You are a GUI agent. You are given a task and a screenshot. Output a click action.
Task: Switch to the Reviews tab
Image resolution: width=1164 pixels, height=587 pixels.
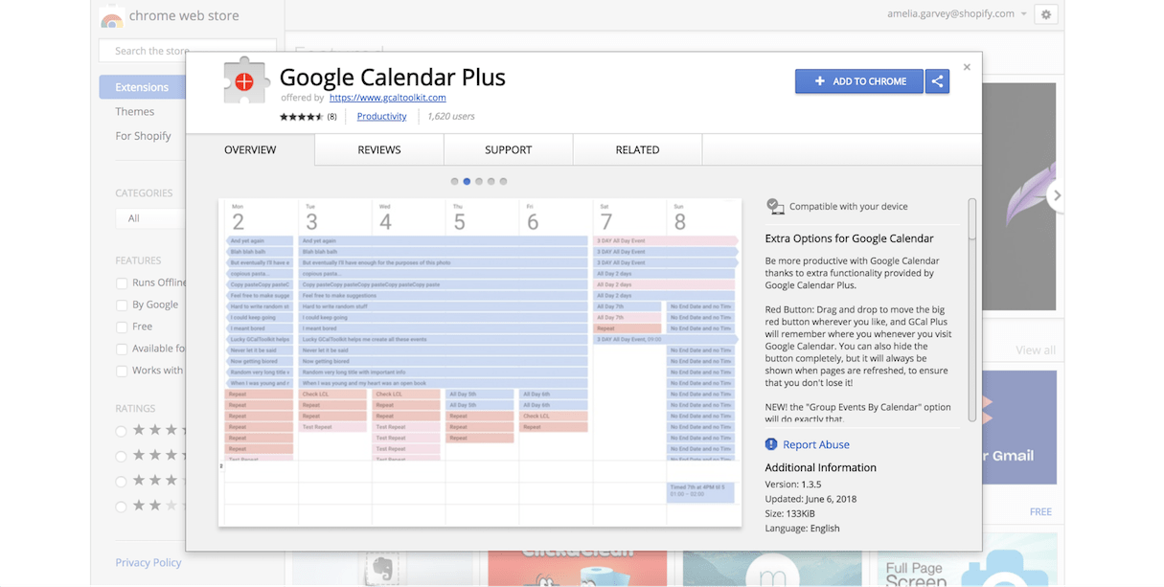point(379,149)
